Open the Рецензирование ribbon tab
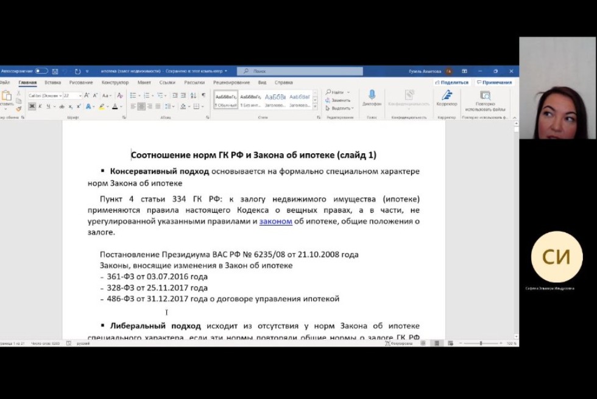This screenshot has height=399, width=597. pos(231,83)
